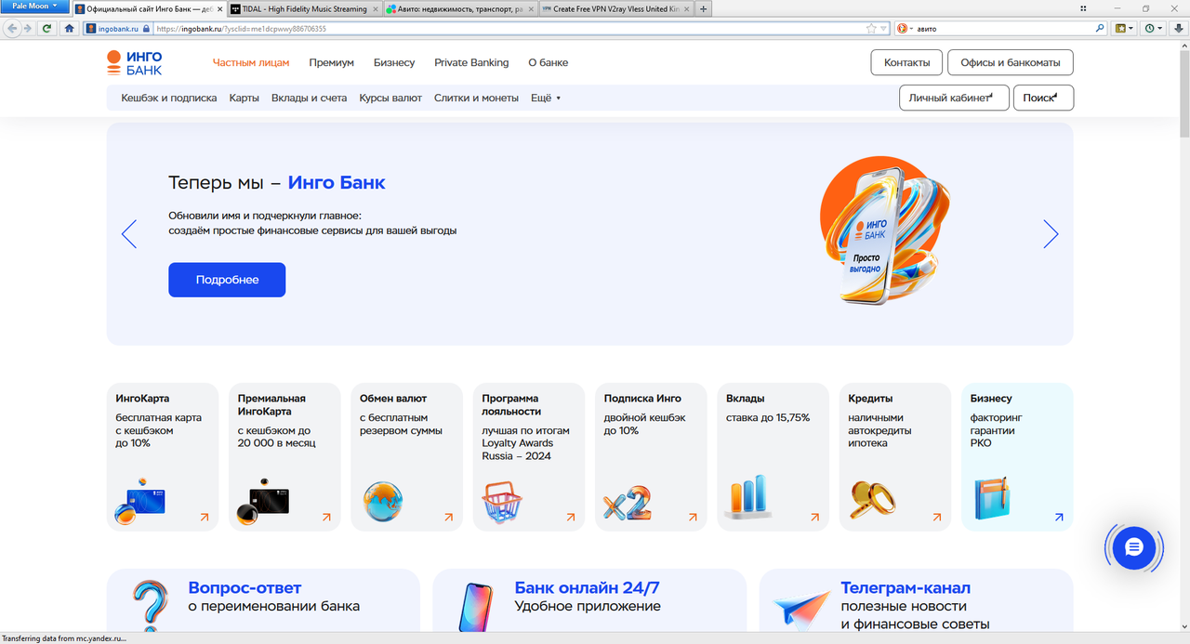Screen dimensions: 1190x644
Task: Open Кешбэк и подписка menu item
Action: (169, 98)
